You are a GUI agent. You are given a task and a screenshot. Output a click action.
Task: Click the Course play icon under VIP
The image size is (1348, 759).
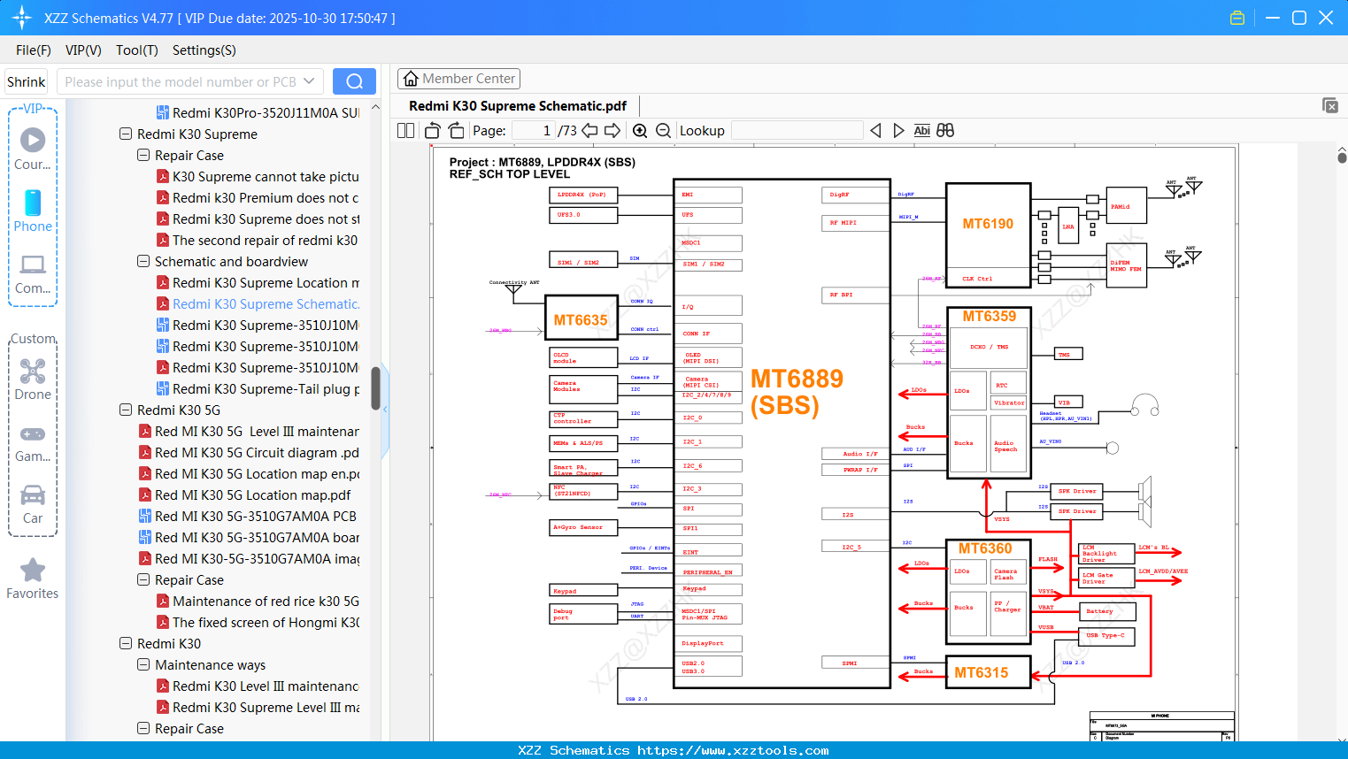(32, 138)
